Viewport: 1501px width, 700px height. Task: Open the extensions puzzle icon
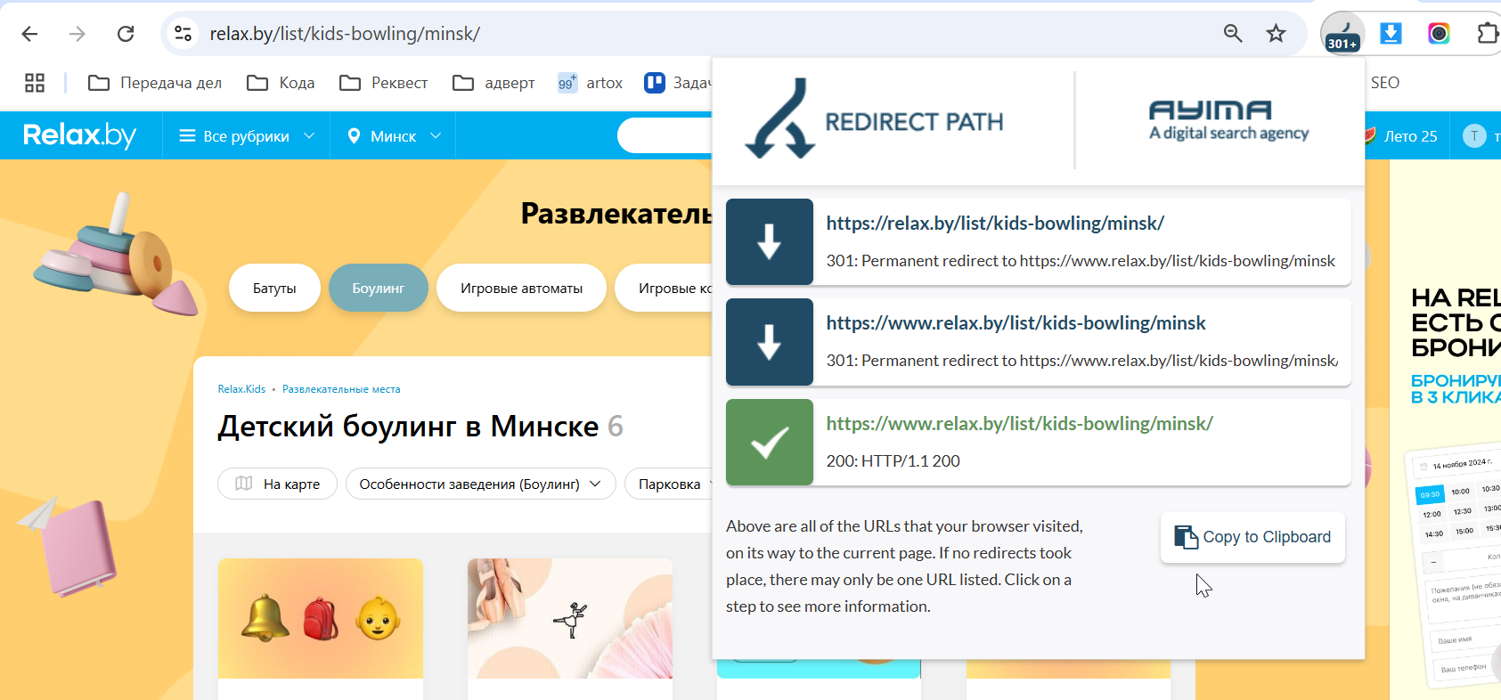click(1487, 34)
